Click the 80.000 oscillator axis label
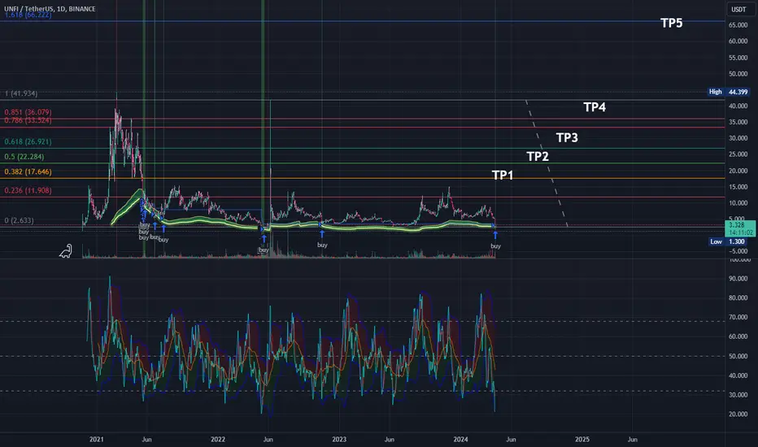The height and width of the screenshot is (447, 758). pyautogui.click(x=738, y=298)
